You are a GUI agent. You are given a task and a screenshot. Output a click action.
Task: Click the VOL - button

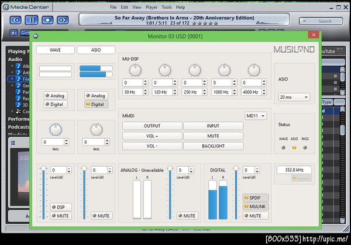[152, 146]
